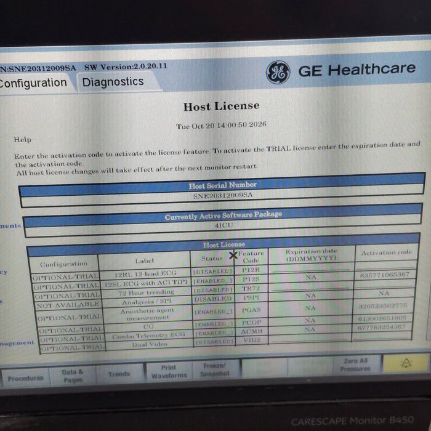Click expiration date field for TR72 row
This screenshot has width=431, height=431.
coord(310,286)
